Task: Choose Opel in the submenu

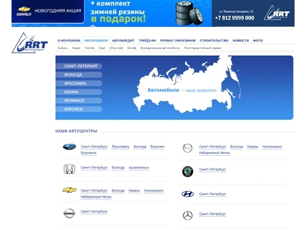Action: [x=102, y=48]
